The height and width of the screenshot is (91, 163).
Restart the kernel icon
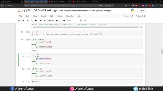60,20
